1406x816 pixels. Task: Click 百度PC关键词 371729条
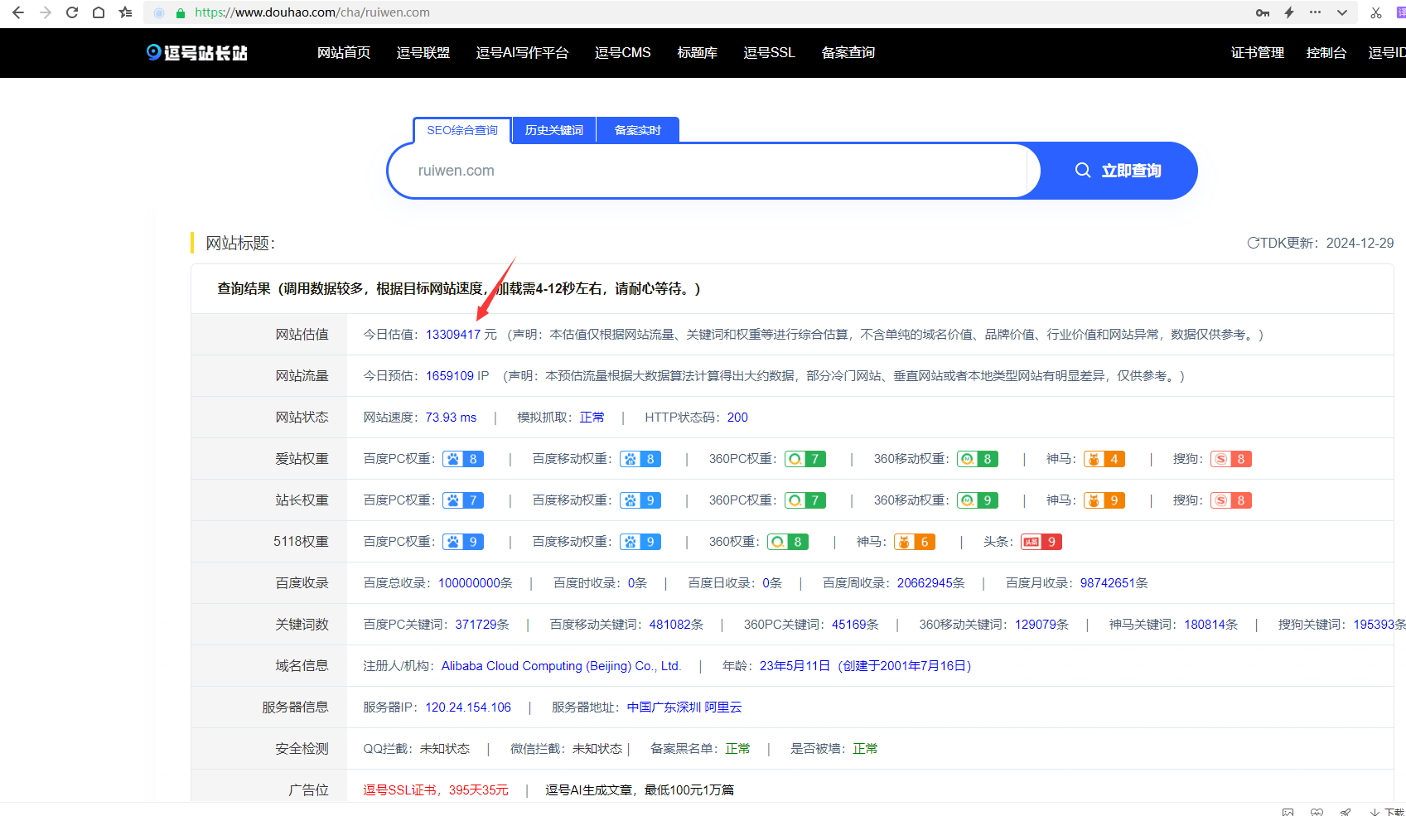[x=482, y=624]
